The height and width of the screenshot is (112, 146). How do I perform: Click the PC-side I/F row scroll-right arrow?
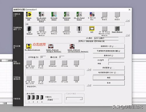128,21
